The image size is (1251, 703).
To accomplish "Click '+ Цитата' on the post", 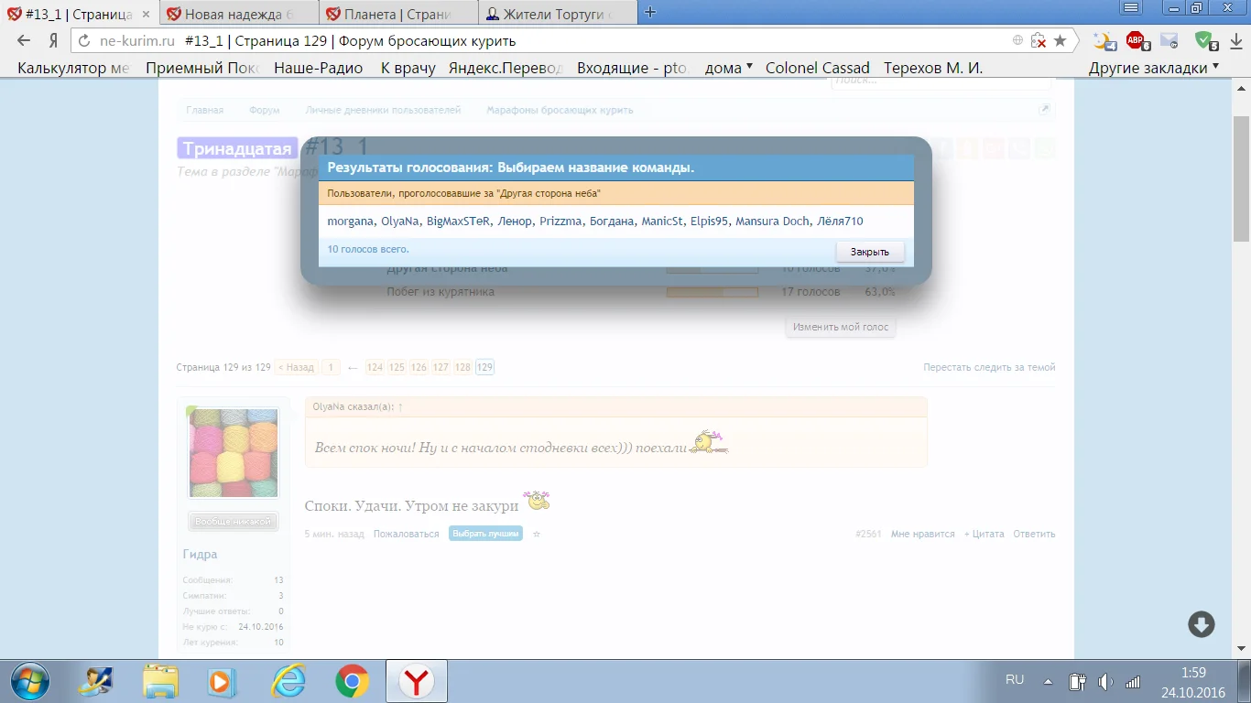I will coord(984,534).
